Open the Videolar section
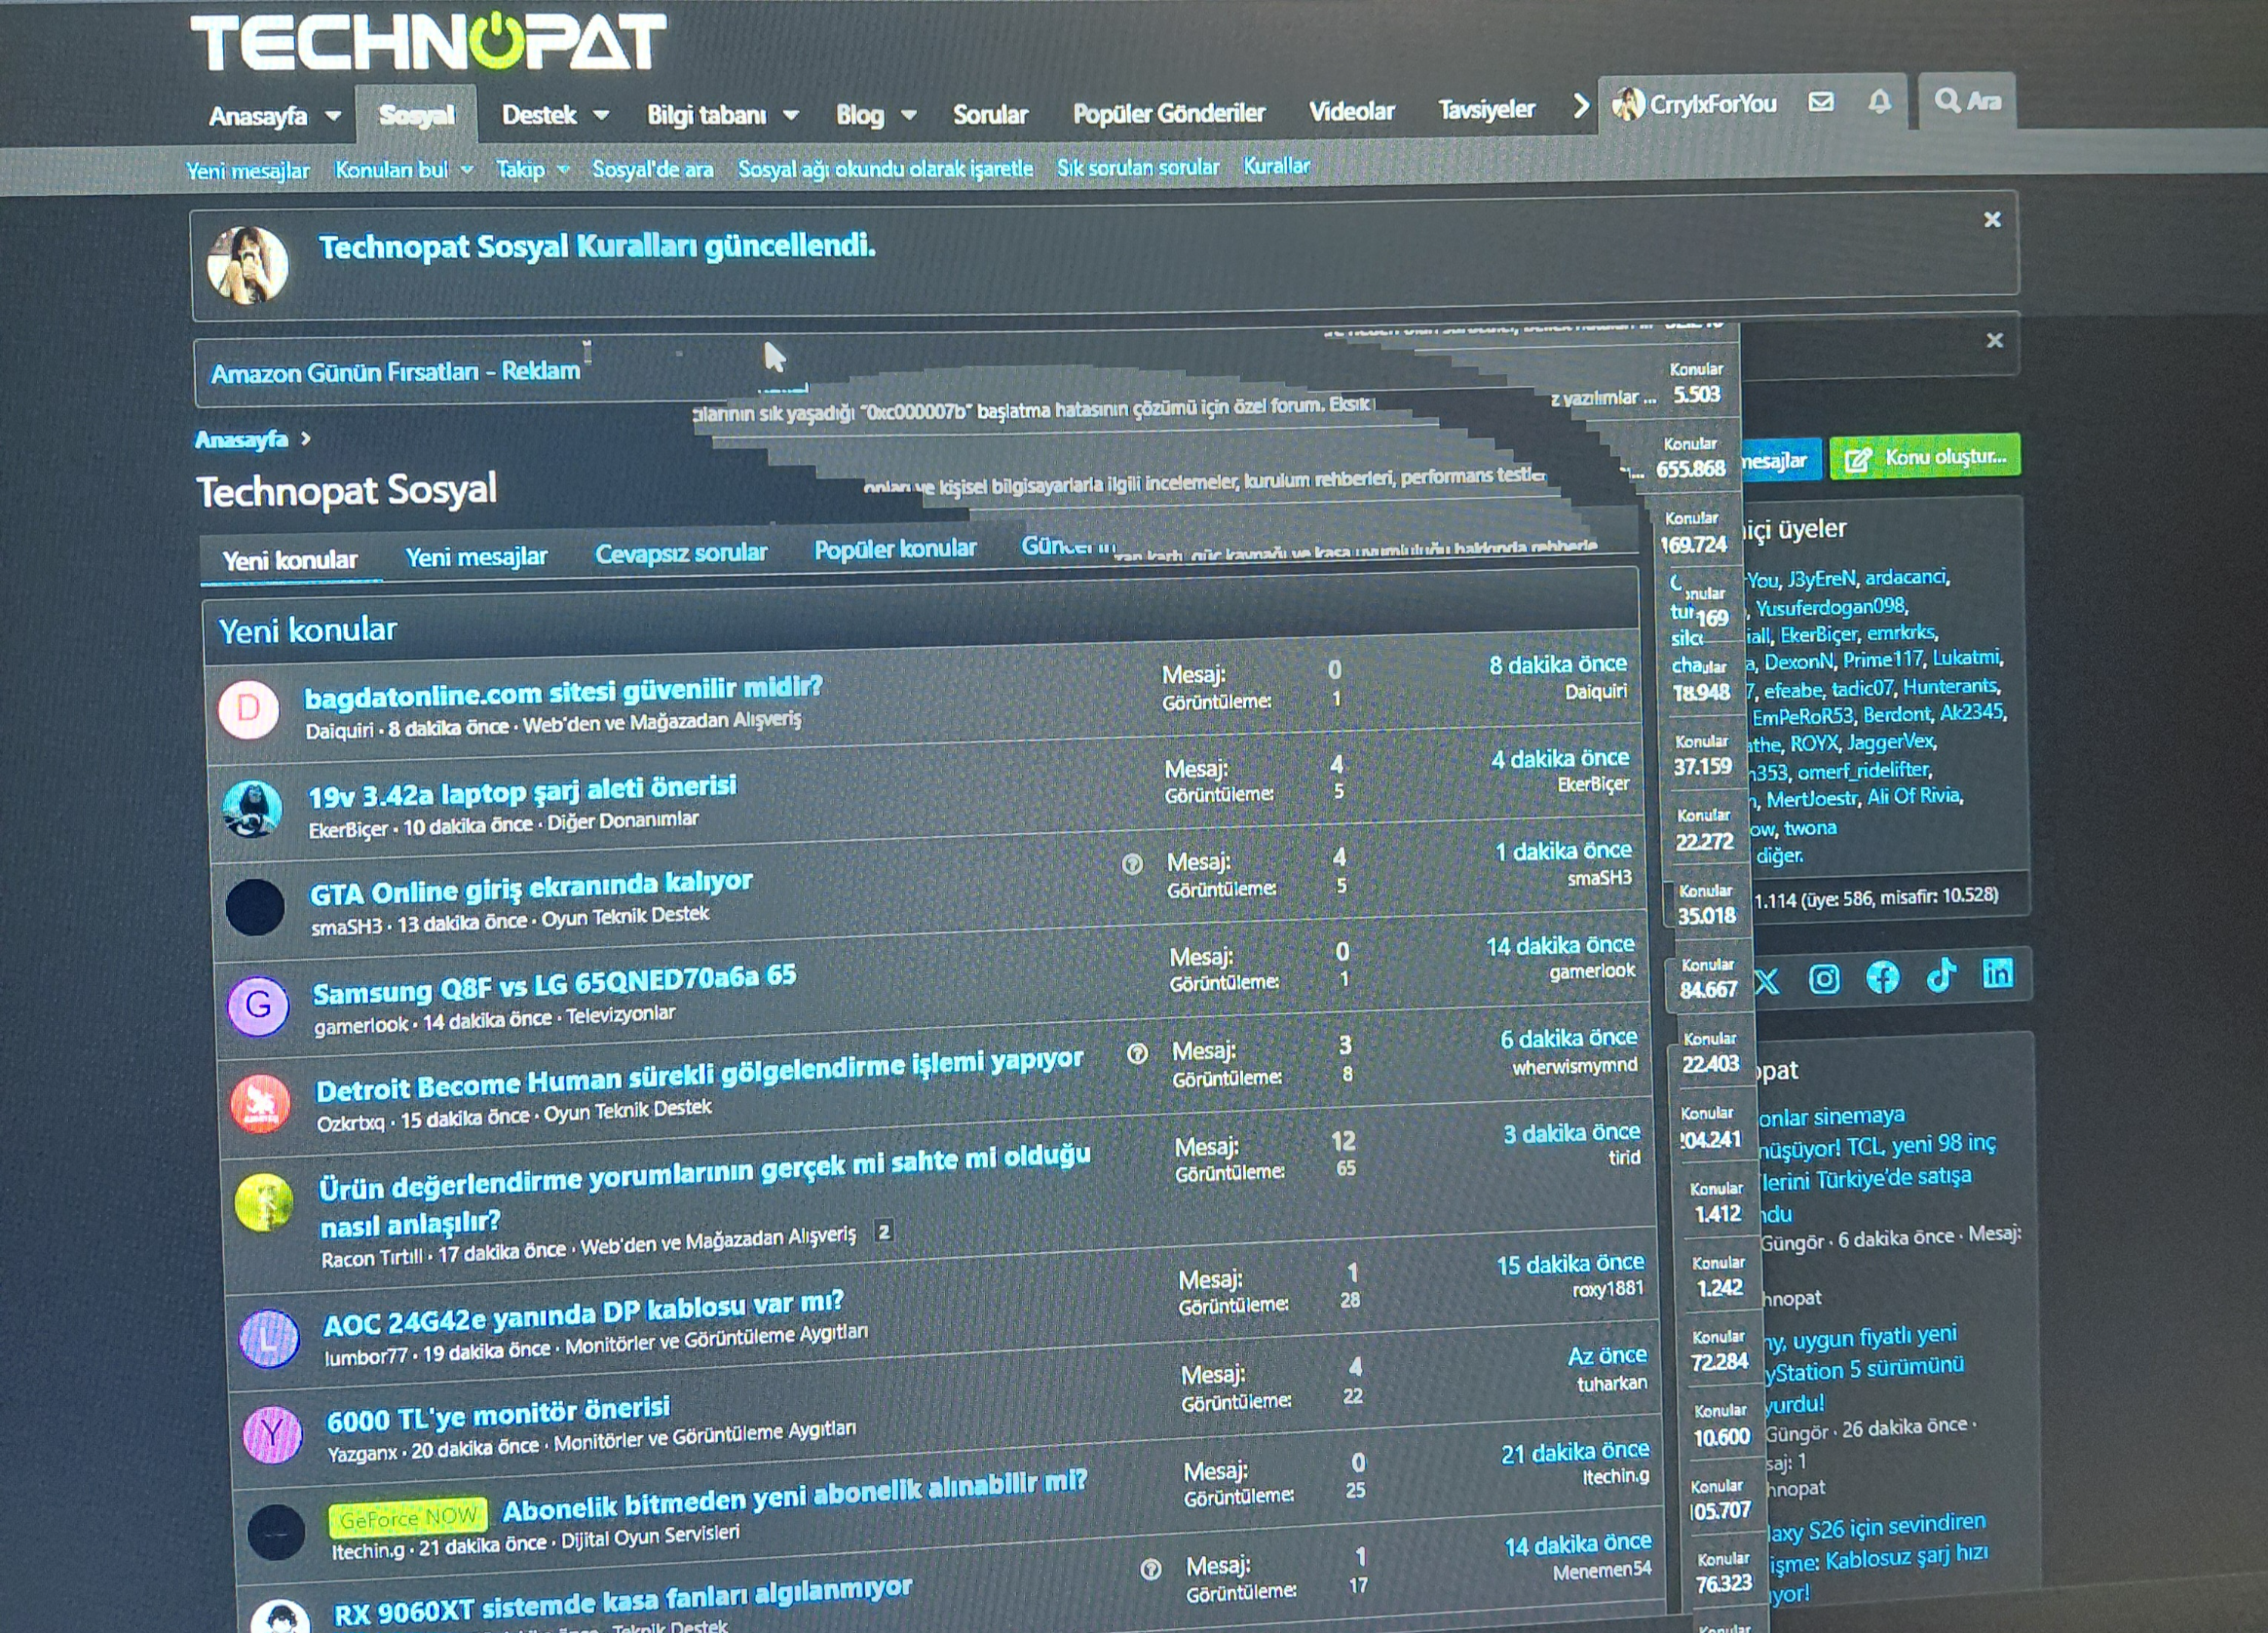 click(x=1351, y=111)
